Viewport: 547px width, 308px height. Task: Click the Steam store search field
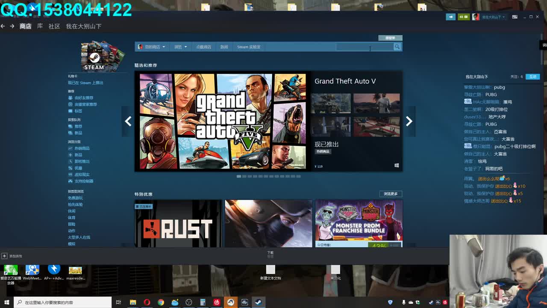[365, 47]
